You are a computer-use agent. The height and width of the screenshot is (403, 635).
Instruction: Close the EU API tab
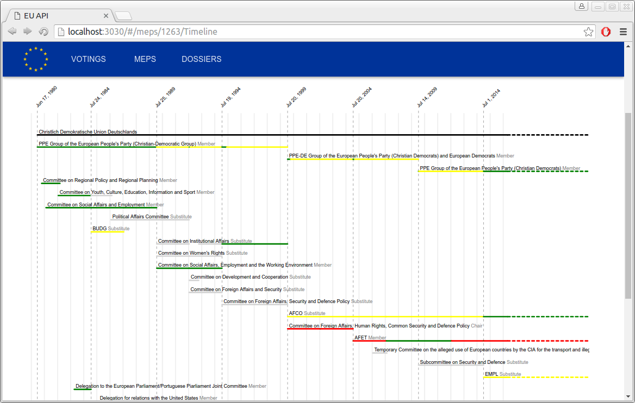pos(105,16)
